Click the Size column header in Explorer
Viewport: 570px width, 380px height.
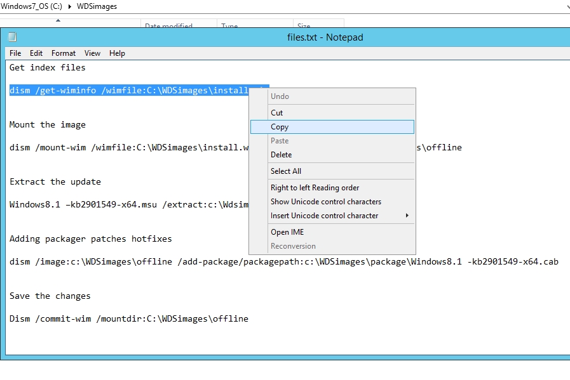(x=318, y=24)
